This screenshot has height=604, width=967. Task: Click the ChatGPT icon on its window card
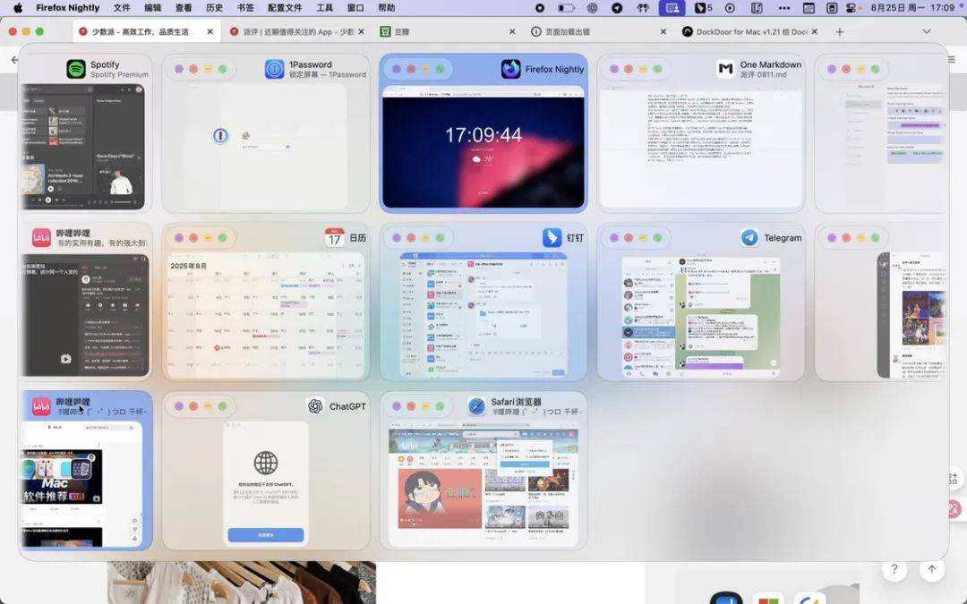pos(315,405)
